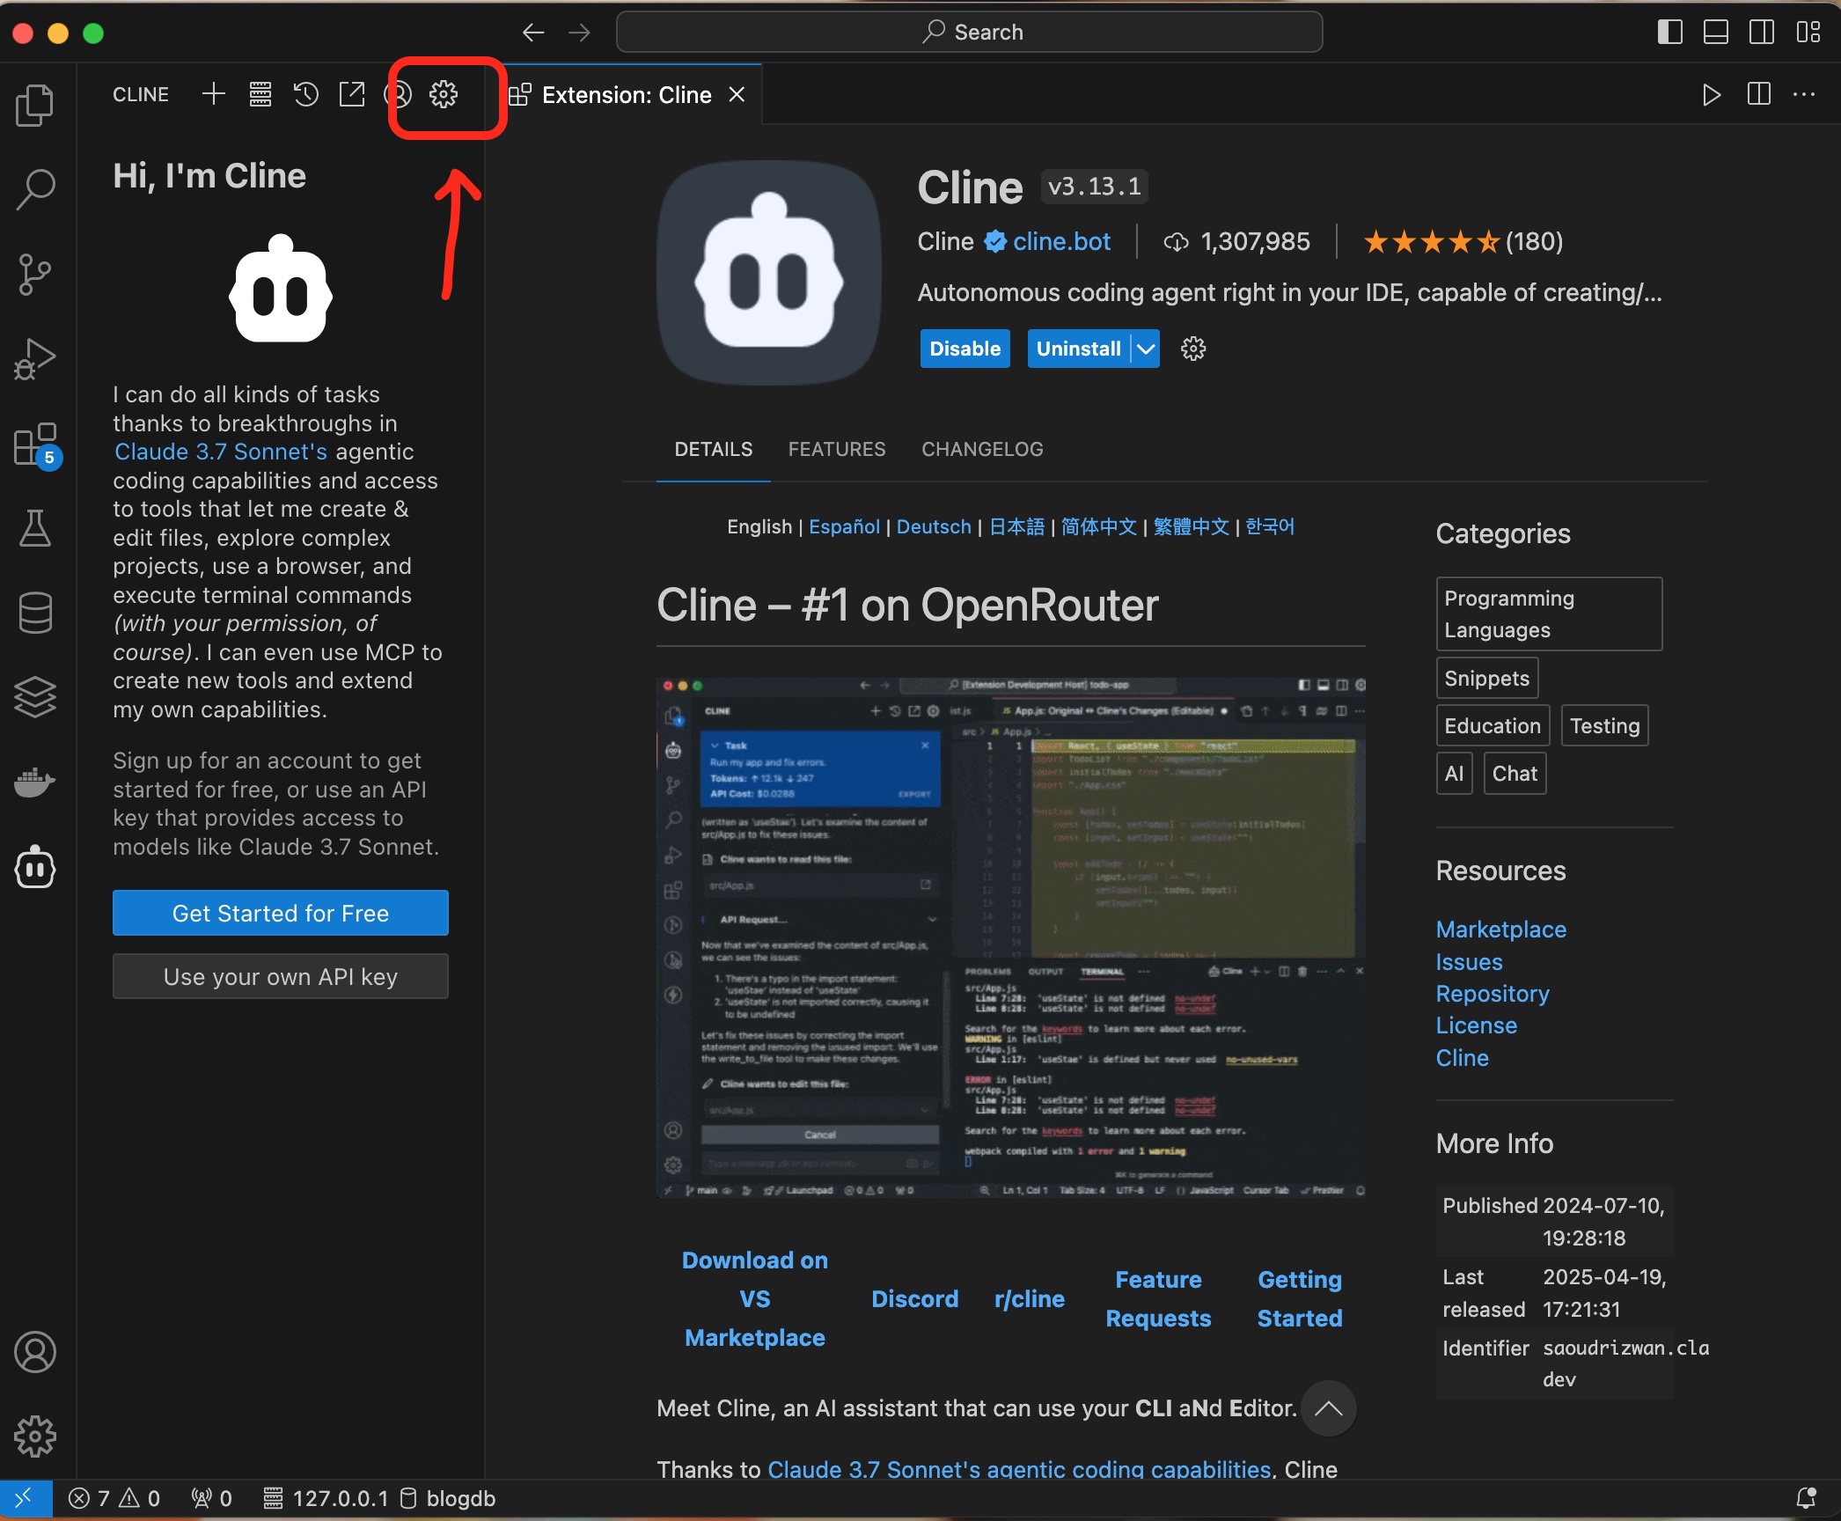Disable the Cline extension
This screenshot has height=1521, width=1841.
point(965,349)
